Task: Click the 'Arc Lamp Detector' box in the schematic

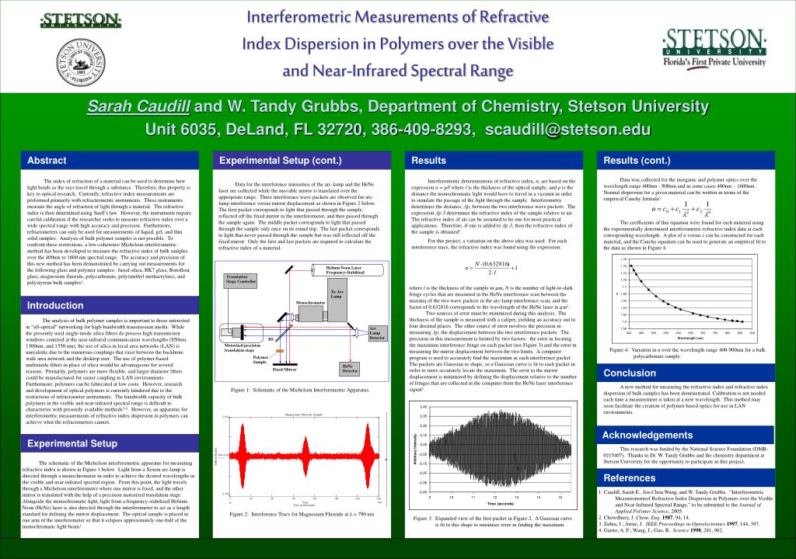Action: [377, 333]
